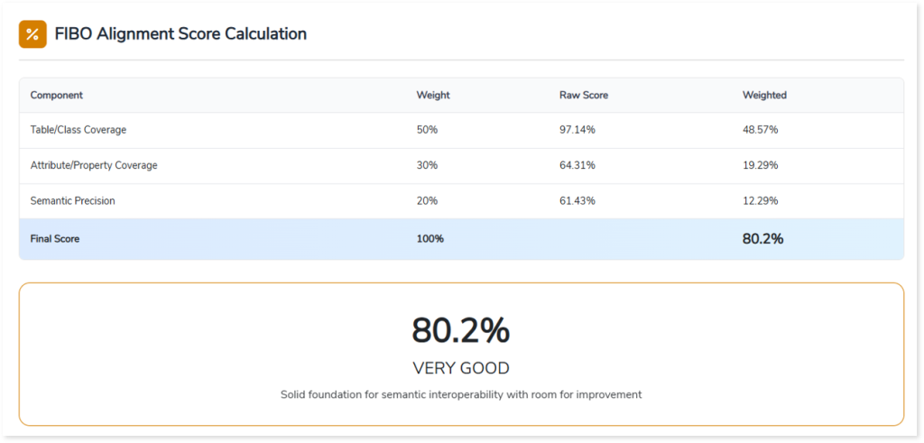Click the orange percent icon
The height and width of the screenshot is (443, 924).
[x=32, y=34]
